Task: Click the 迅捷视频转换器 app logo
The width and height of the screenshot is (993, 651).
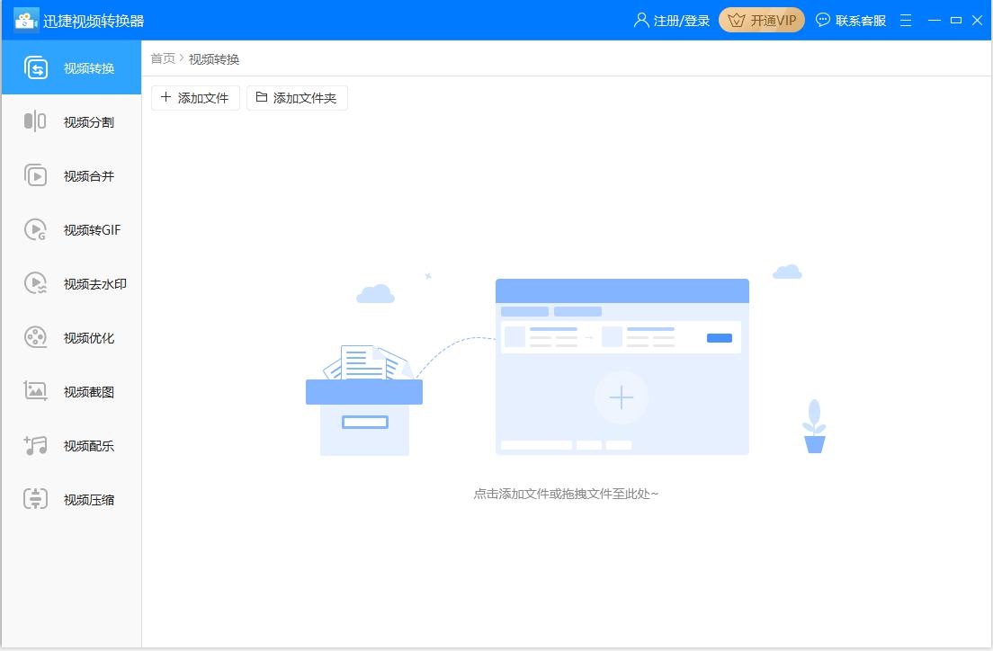Action: click(26, 21)
